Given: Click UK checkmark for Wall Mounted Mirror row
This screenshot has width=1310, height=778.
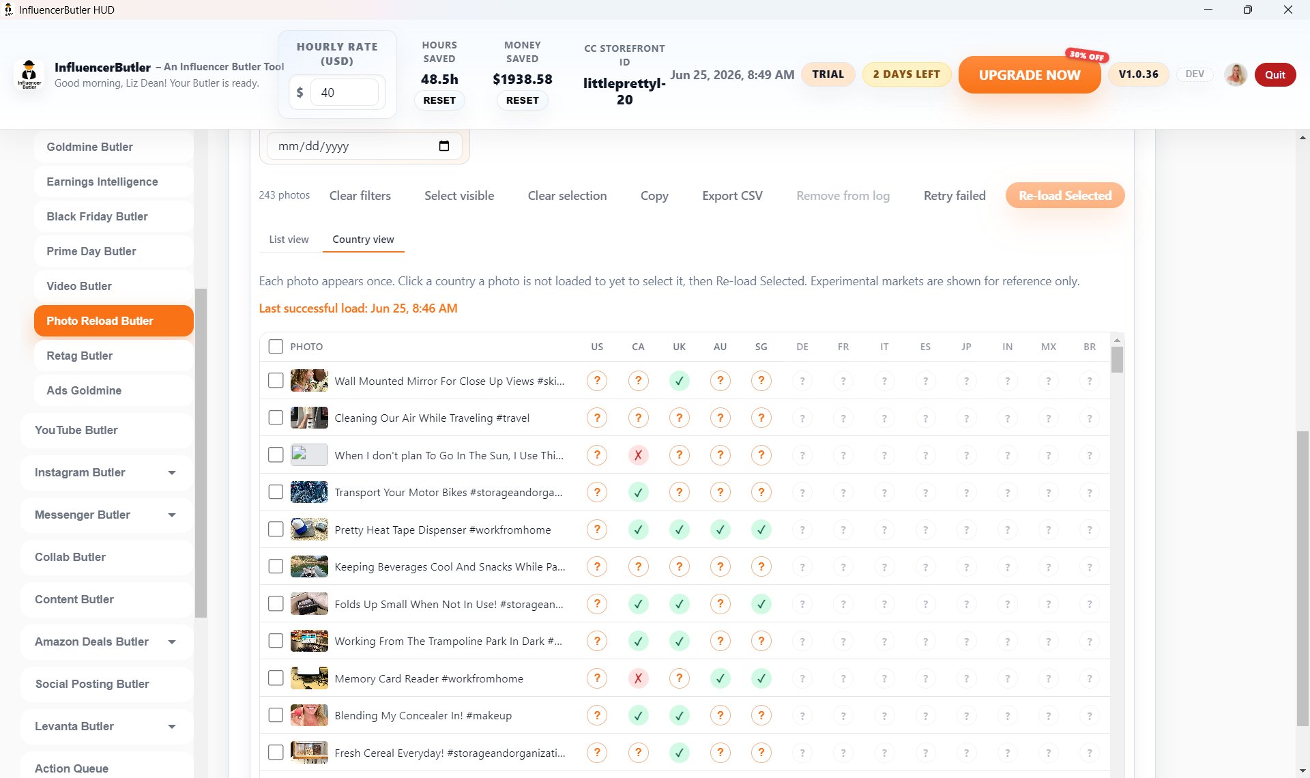Looking at the screenshot, I should tap(679, 381).
